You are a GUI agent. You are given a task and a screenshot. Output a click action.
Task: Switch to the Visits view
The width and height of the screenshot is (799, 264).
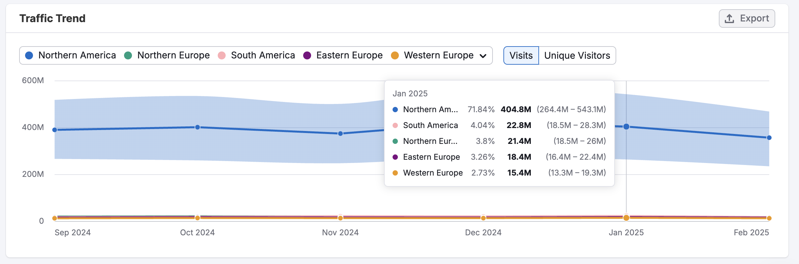(521, 55)
